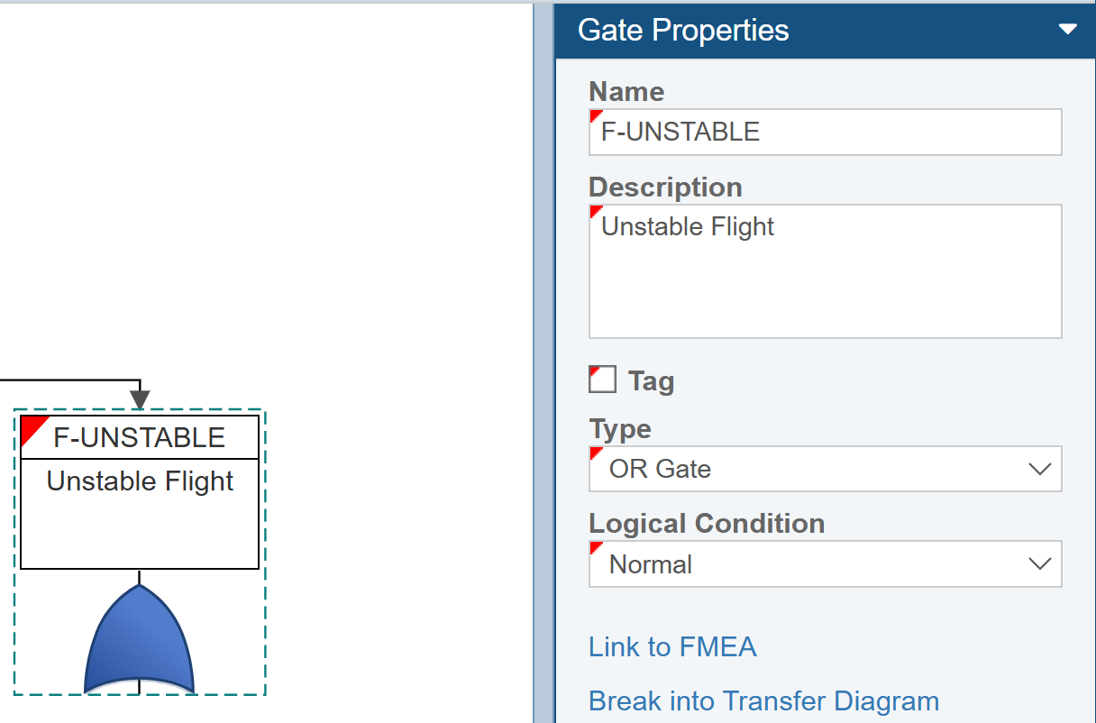Collapse the Gate Properties panel arrow
The height and width of the screenshot is (723, 1096).
tap(1067, 30)
